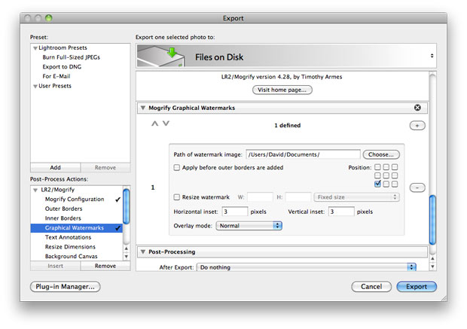Enable Apply before outer borders are added
Image resolution: width=467 pixels, height=329 pixels.
tap(176, 168)
